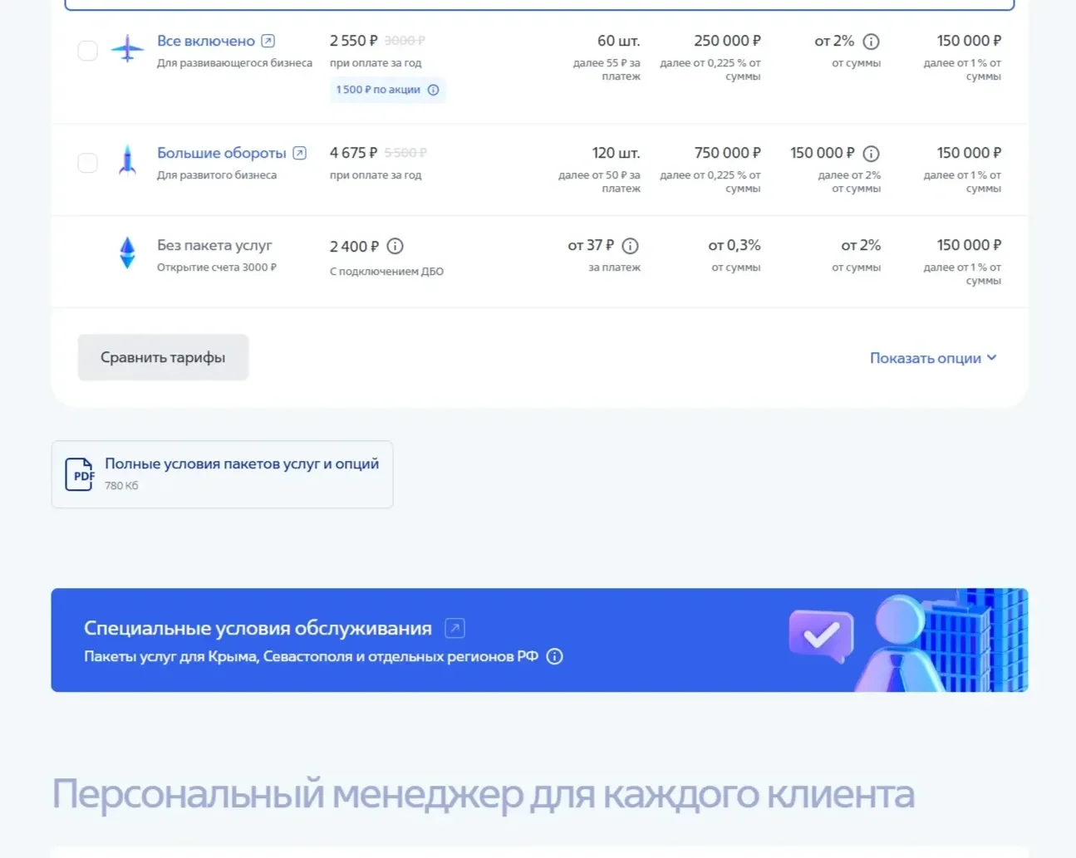This screenshot has height=858, width=1076.
Task: Click the airplane icon of Все включено
Action: [x=127, y=49]
